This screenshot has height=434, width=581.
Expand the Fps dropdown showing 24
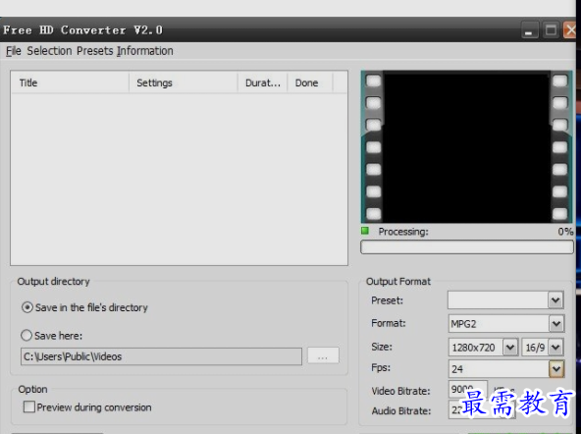point(555,369)
